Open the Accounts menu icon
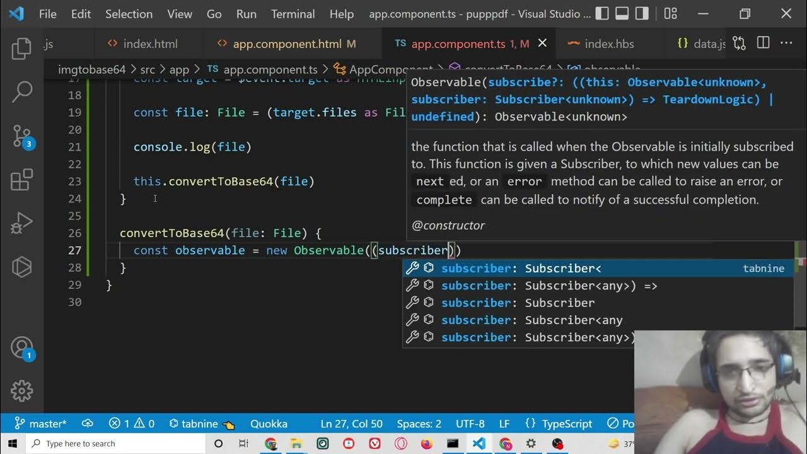The width and height of the screenshot is (807, 454). 21,347
